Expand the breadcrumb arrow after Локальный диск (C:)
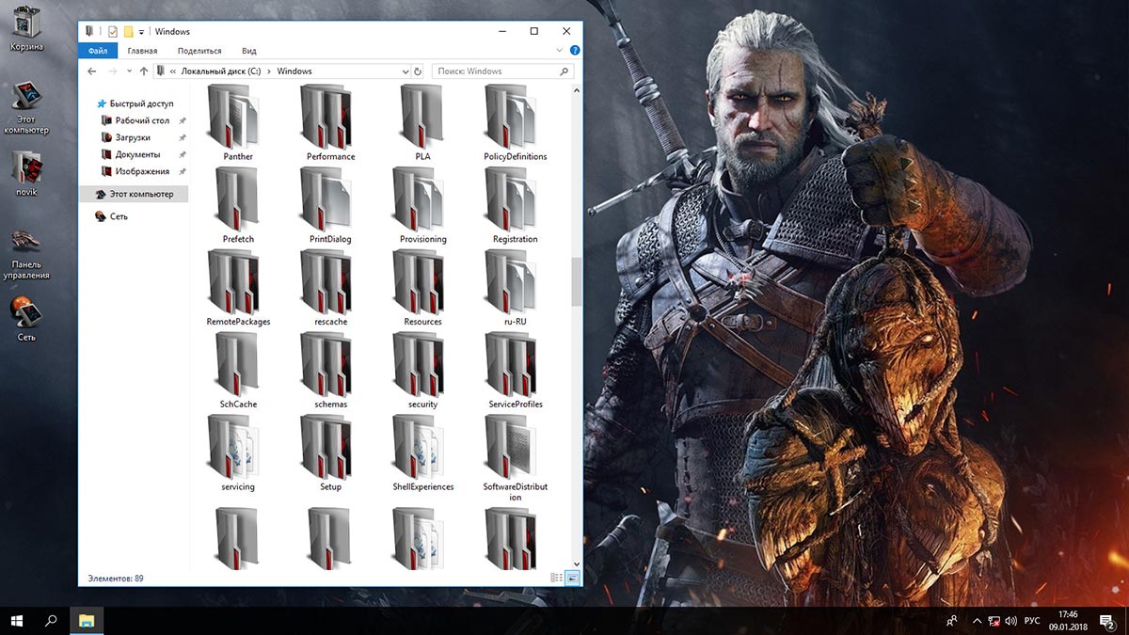1129x635 pixels. 269,71
